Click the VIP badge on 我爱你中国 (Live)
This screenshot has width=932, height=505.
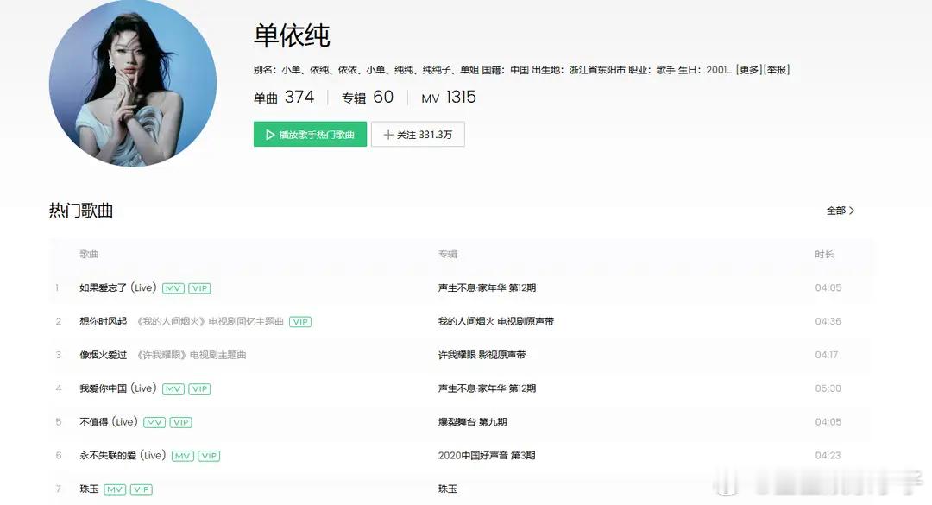tap(199, 389)
